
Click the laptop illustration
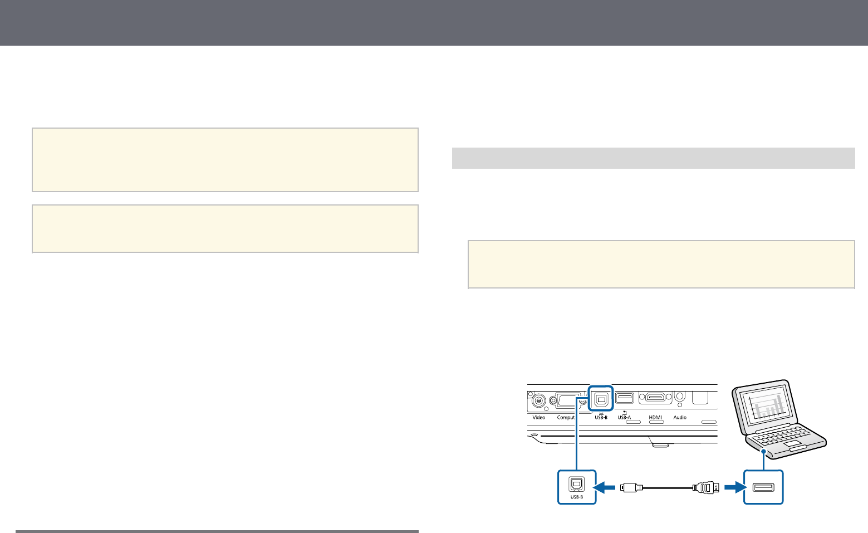point(779,419)
